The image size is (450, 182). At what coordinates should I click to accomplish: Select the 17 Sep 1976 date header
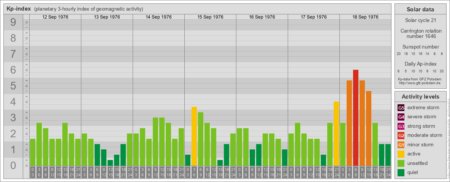(314, 17)
